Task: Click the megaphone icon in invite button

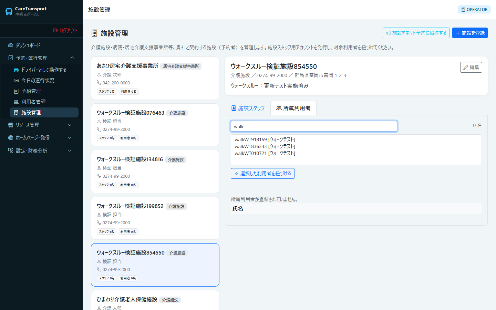Action: (389, 33)
